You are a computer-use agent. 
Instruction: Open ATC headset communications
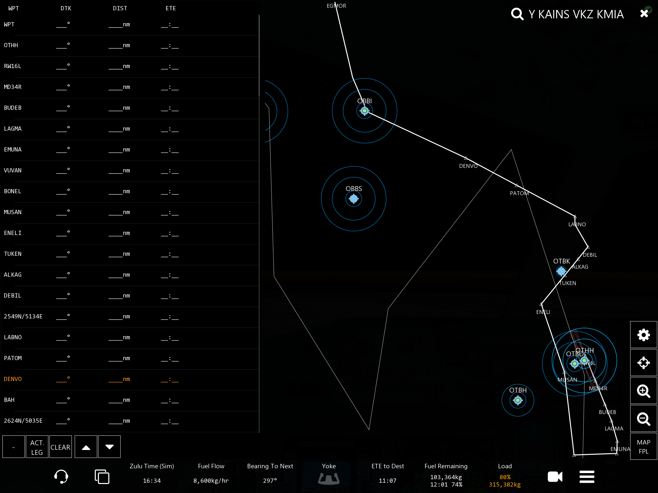click(x=61, y=476)
